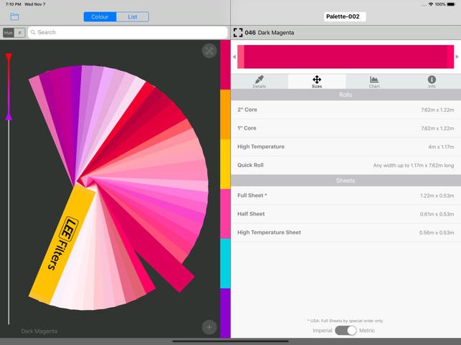Click the LEE Filters yellow swatch cover
The image size is (461, 345).
62,245
